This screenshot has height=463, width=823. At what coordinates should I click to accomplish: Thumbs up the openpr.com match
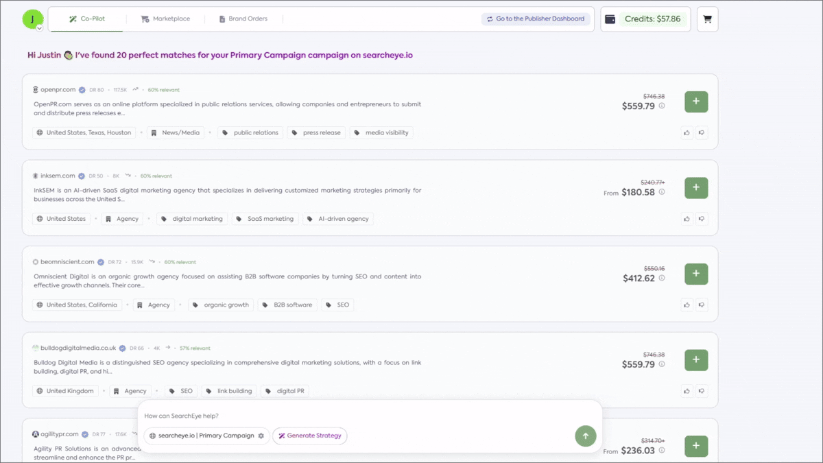(x=687, y=133)
